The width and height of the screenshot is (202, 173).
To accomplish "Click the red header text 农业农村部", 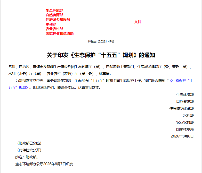I will 54,29.
